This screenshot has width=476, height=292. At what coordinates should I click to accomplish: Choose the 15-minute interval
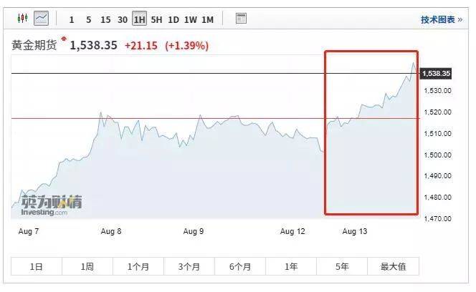pyautogui.click(x=105, y=19)
